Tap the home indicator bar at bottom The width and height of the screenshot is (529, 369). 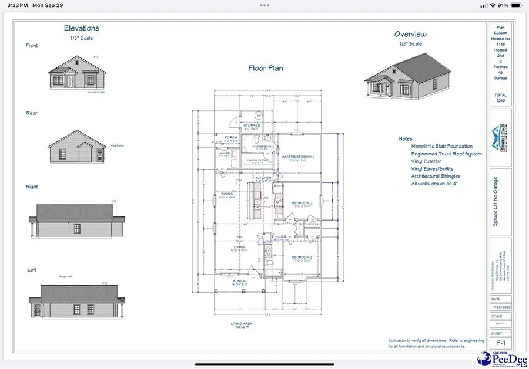[264, 364]
